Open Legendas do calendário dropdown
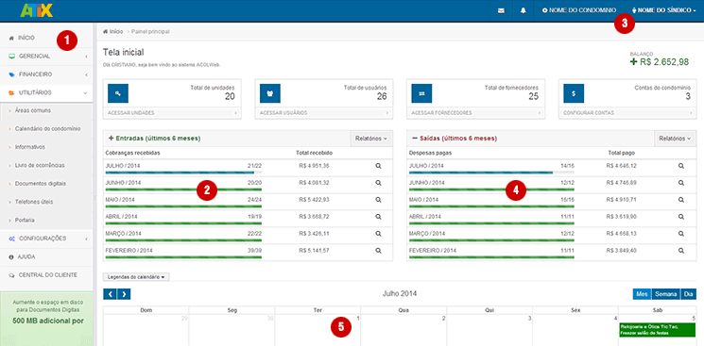 136,277
